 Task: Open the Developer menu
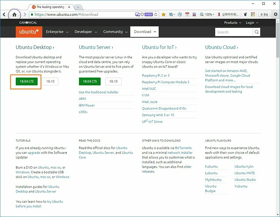pos(86,32)
